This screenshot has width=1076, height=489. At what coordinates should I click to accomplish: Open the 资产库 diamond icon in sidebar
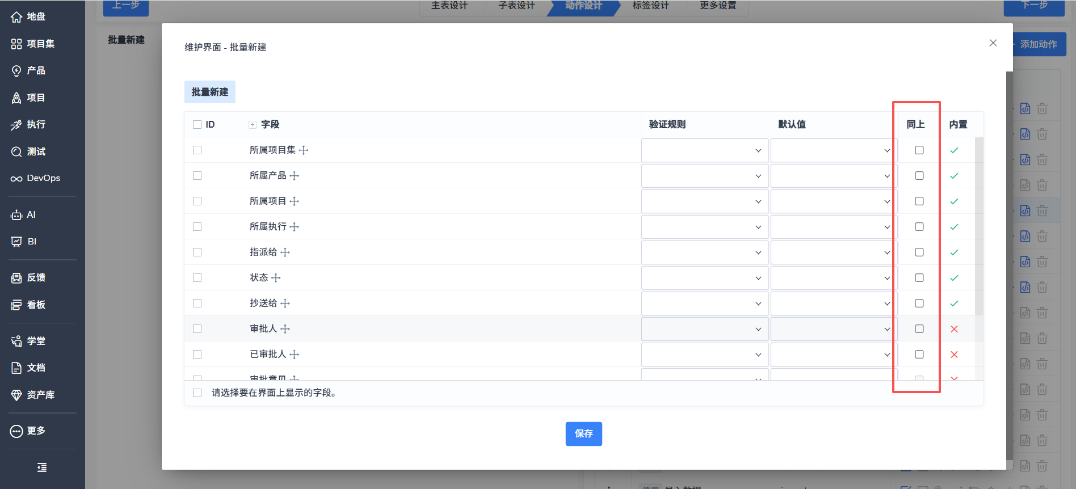(16, 395)
